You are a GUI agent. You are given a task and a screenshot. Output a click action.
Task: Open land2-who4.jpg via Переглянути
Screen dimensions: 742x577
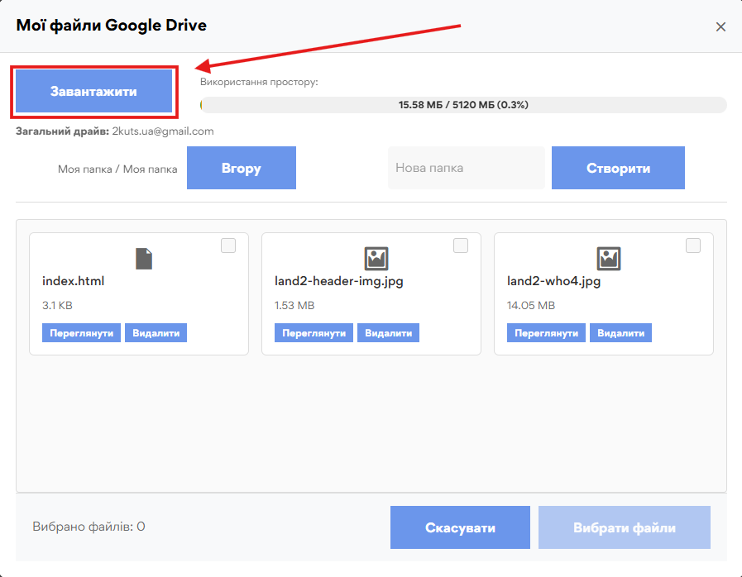(x=546, y=332)
